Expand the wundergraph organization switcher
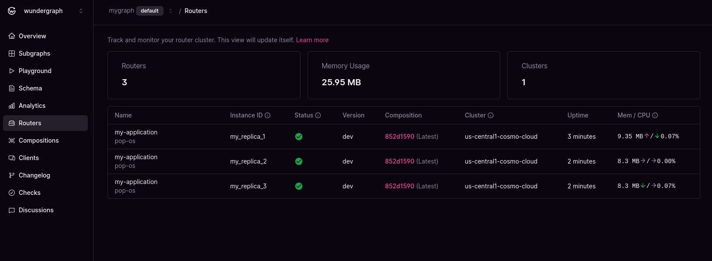The width and height of the screenshot is (712, 261). coord(81,11)
